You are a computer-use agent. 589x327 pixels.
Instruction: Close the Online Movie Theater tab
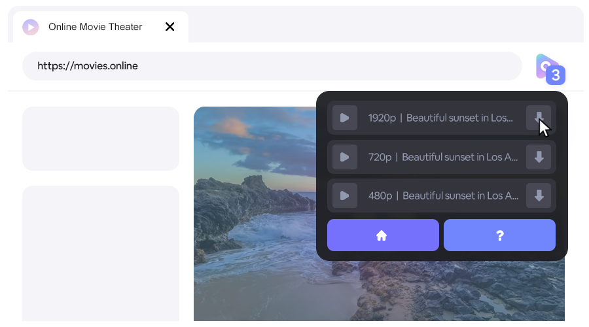click(x=170, y=27)
